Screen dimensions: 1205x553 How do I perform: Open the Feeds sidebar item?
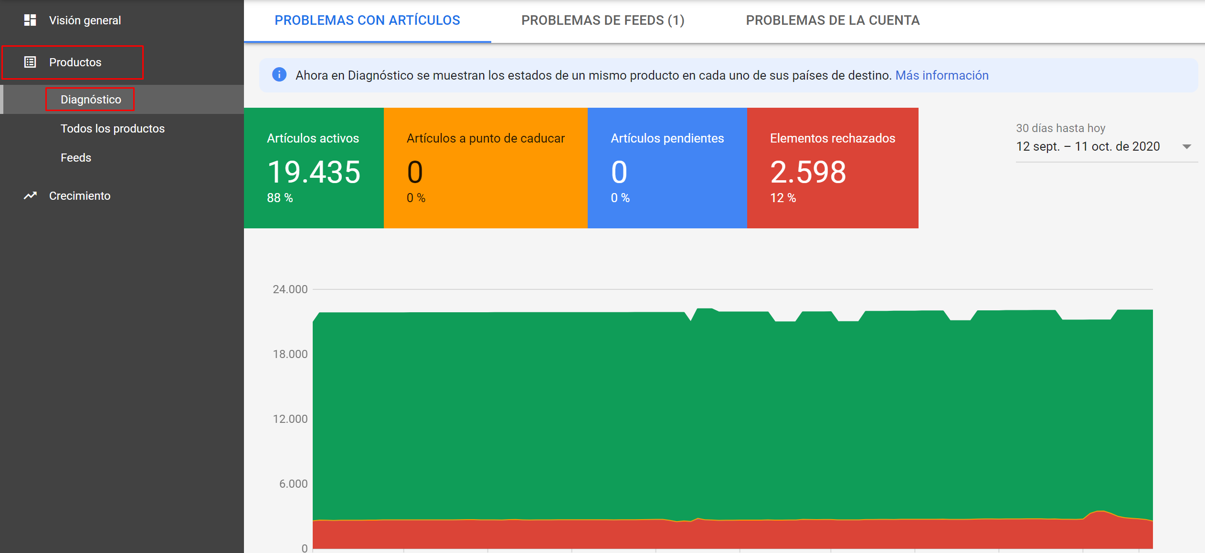click(x=76, y=158)
